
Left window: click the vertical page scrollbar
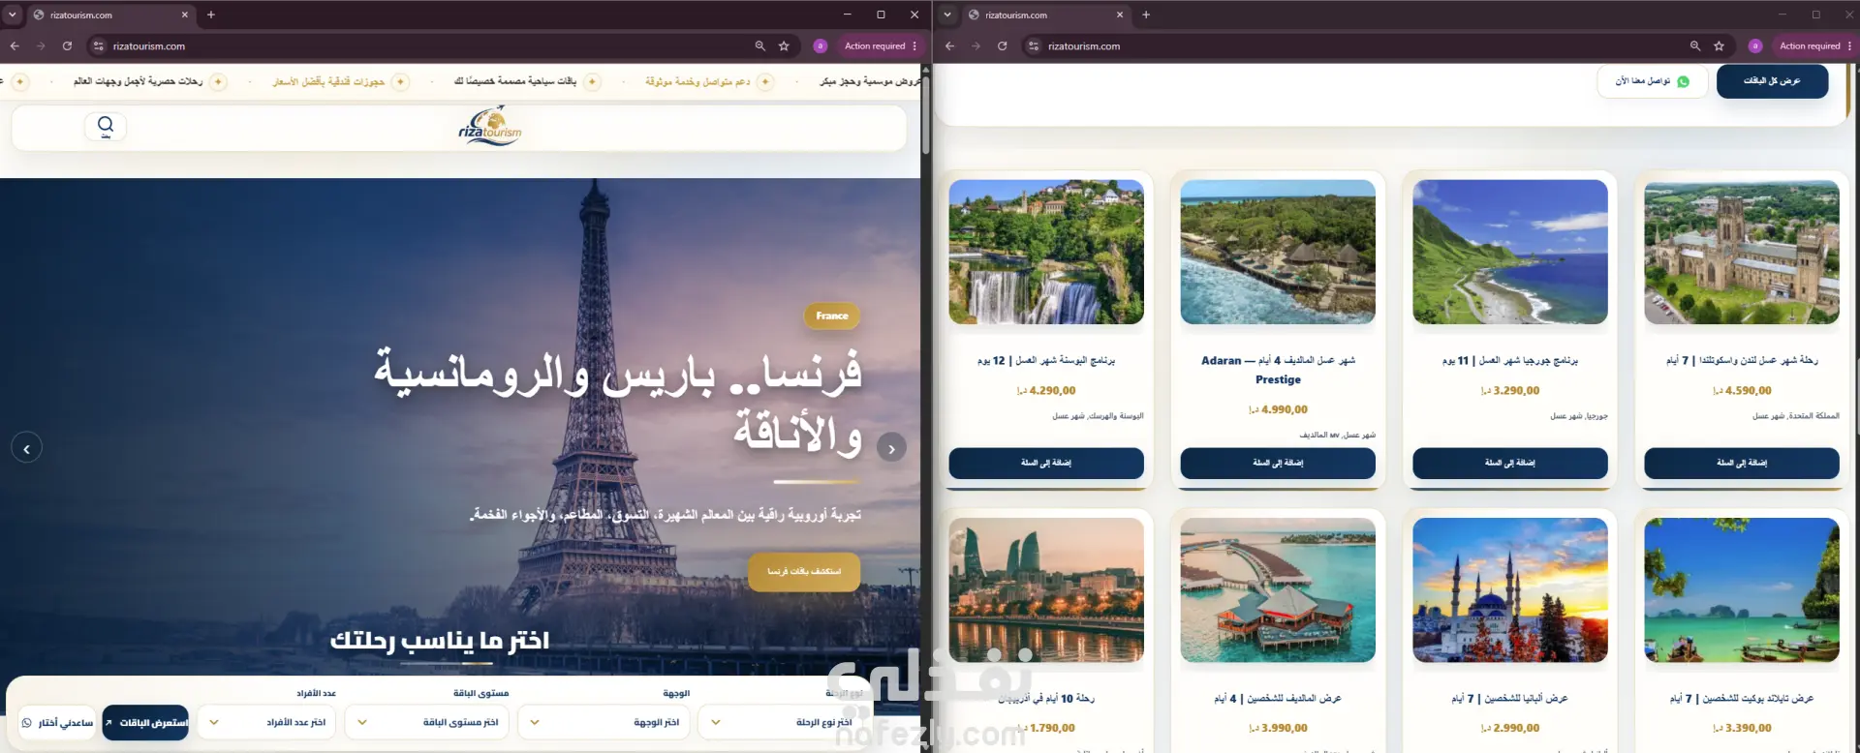926,116
